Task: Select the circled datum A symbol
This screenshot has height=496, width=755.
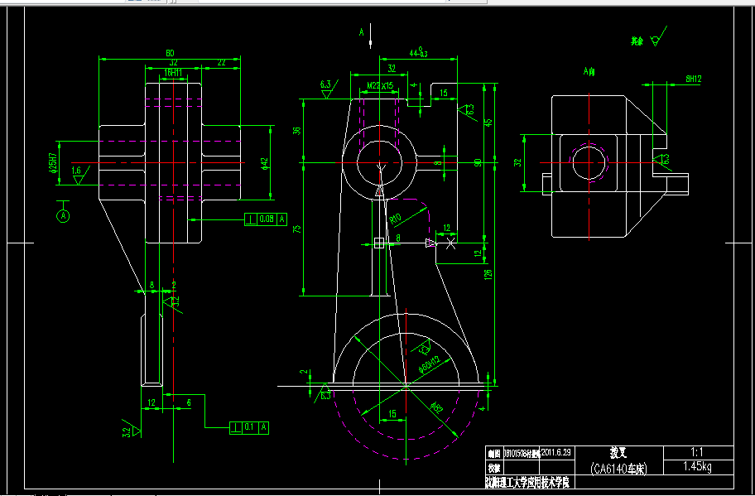Action: click(x=63, y=216)
